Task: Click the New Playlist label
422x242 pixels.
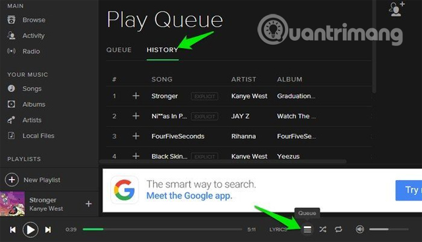Action: [42, 180]
